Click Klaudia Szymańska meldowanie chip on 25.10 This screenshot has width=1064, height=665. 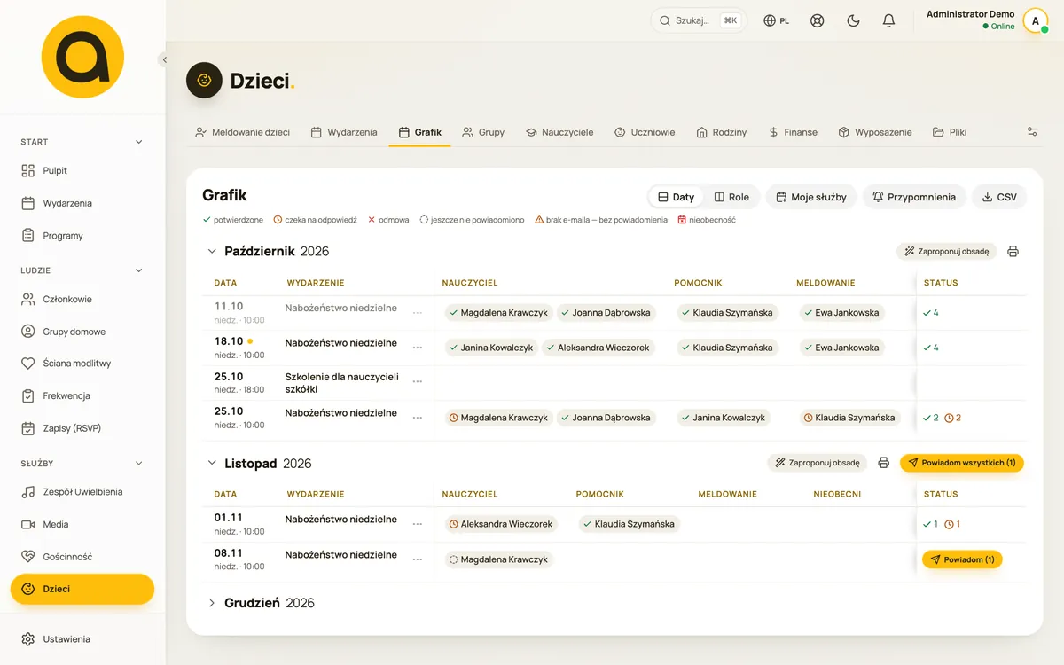tap(849, 418)
